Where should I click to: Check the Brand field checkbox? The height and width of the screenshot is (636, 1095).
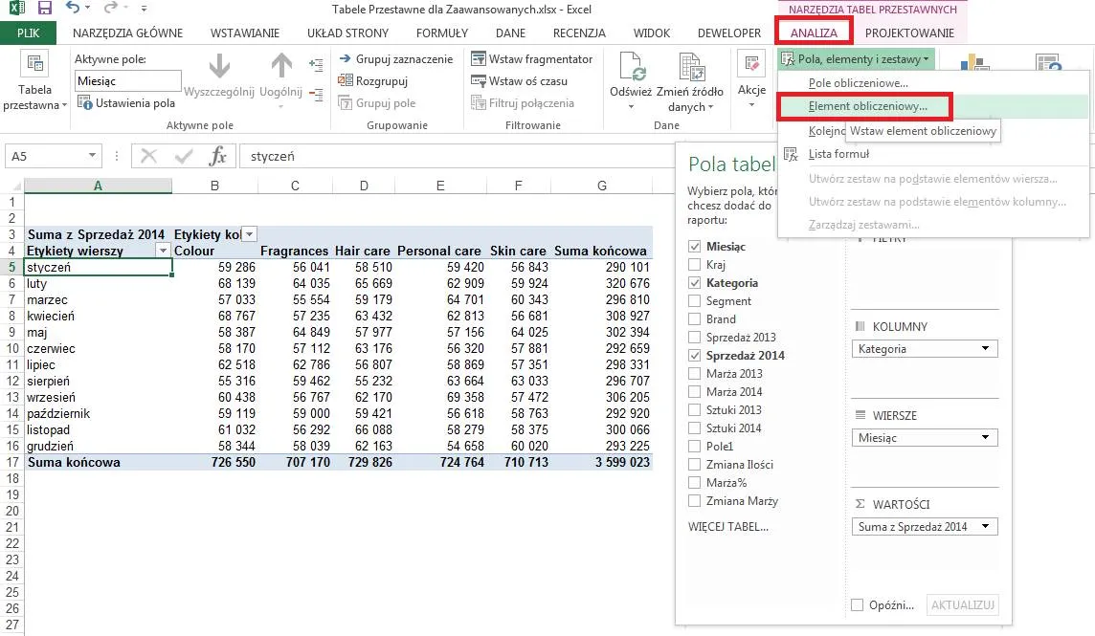click(694, 319)
